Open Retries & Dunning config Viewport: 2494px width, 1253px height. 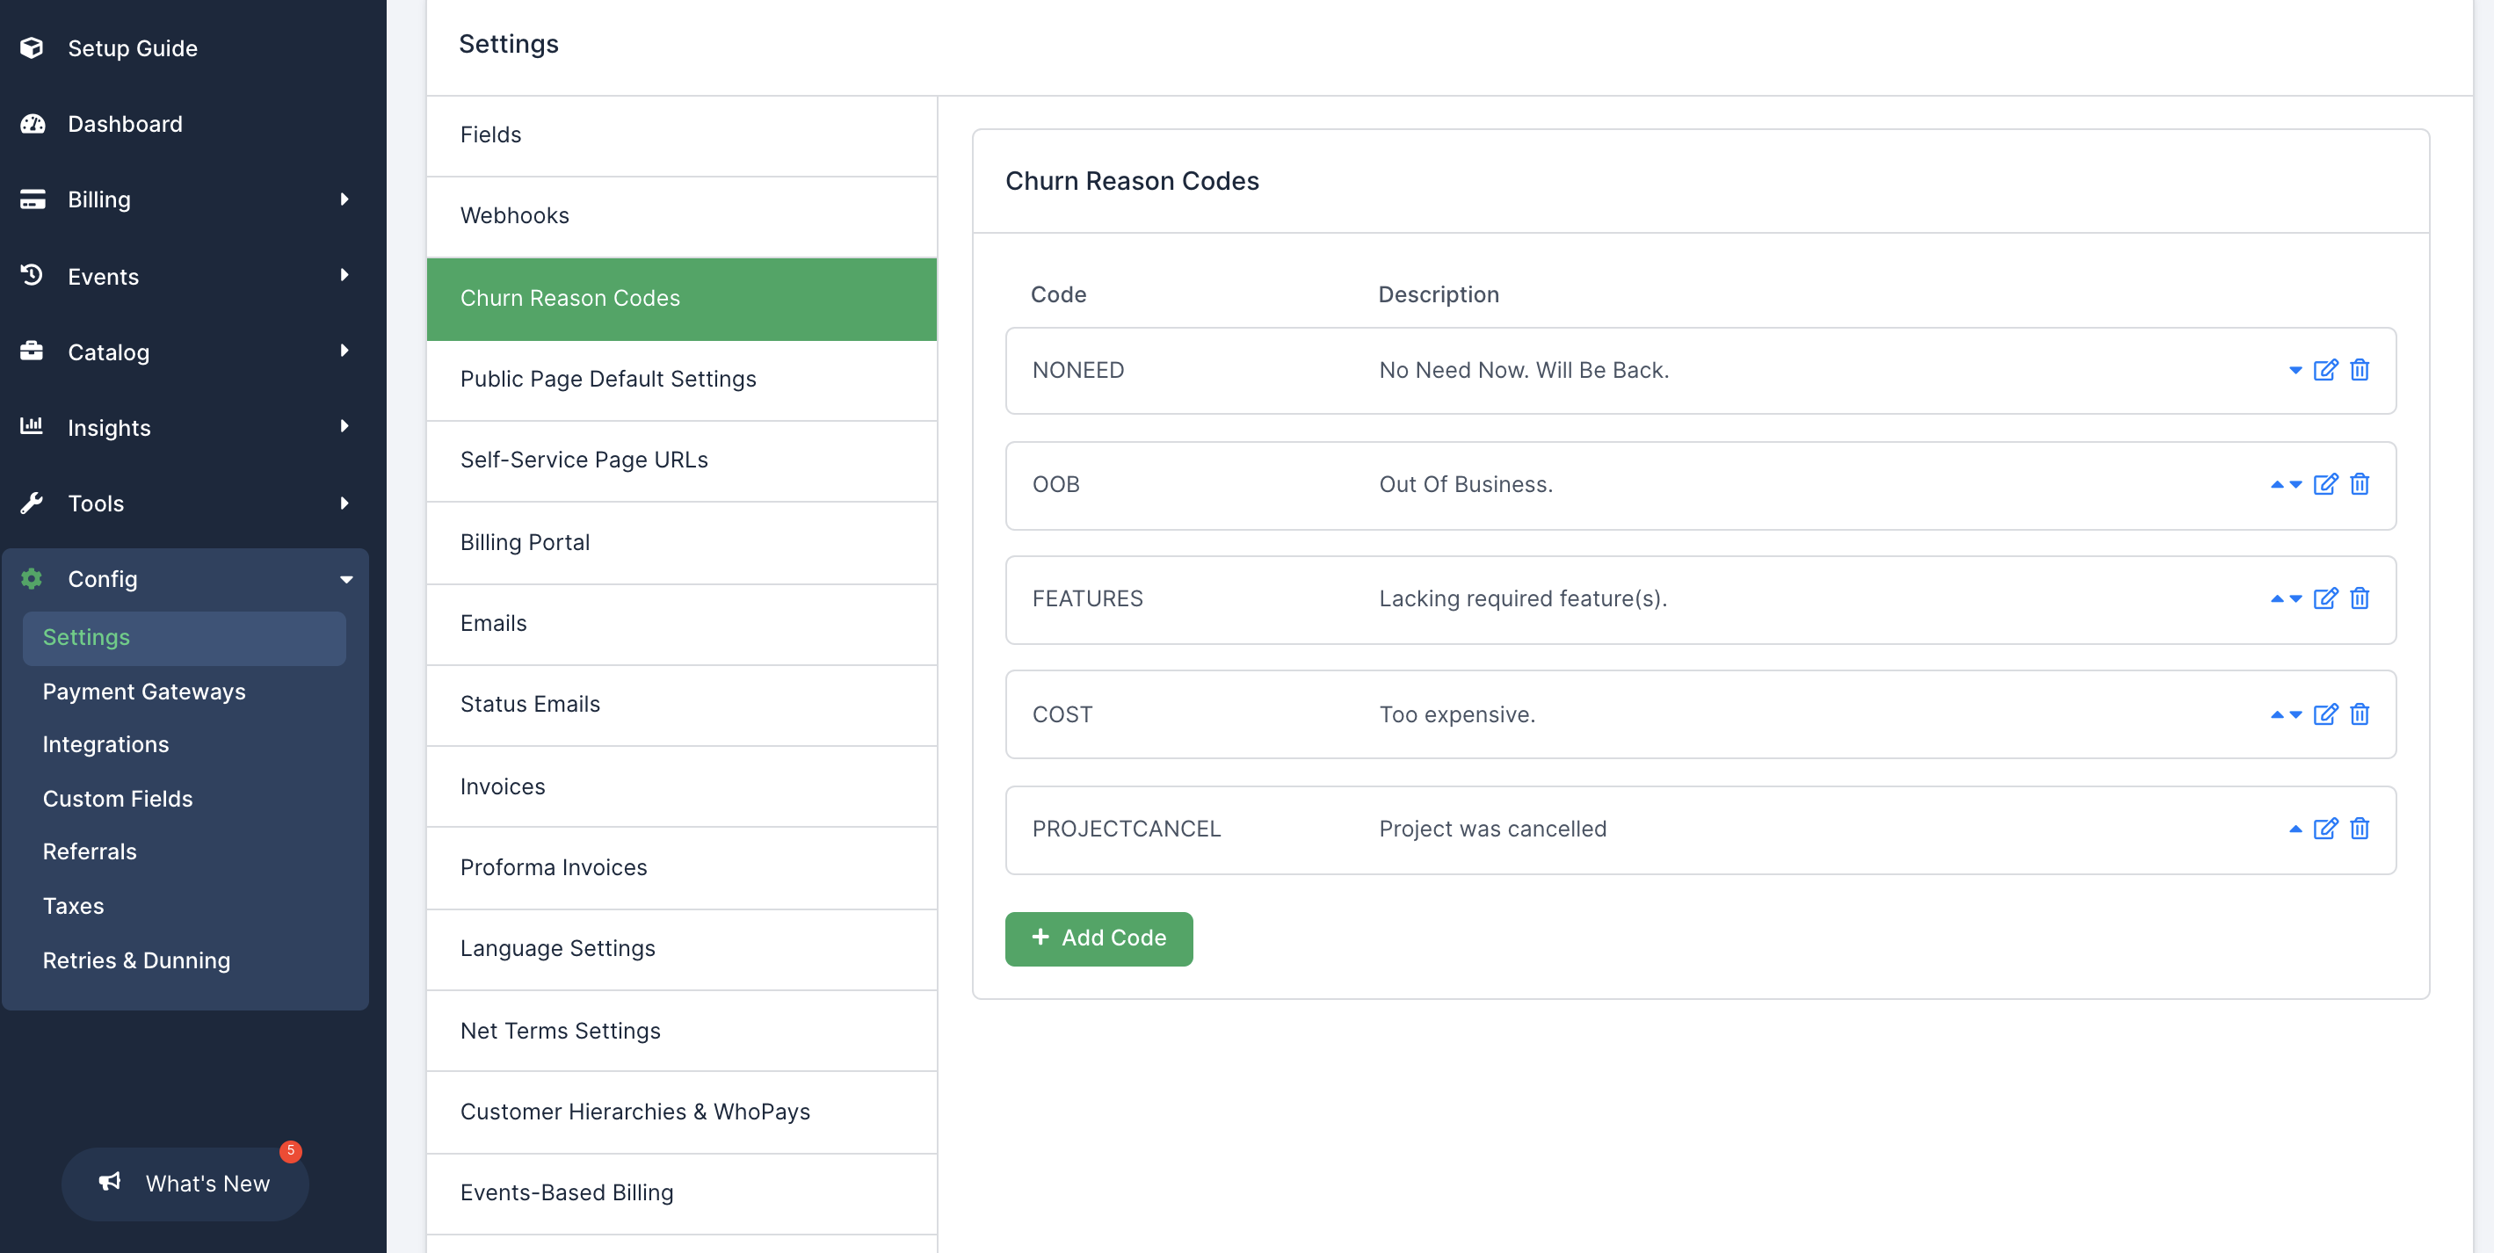pyautogui.click(x=135, y=960)
